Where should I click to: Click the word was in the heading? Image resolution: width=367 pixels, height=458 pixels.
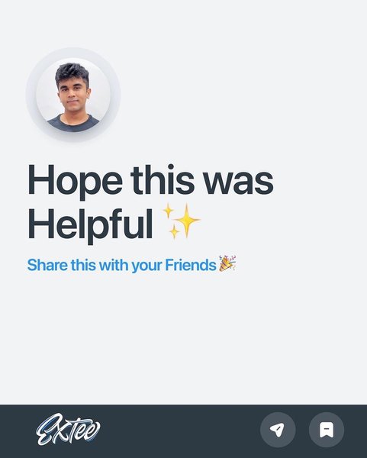(238, 185)
